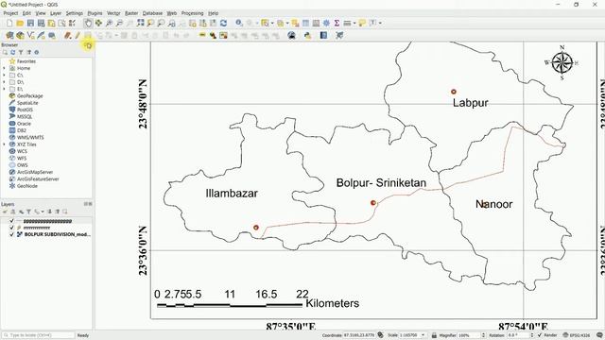Activate the Identify Features tool
This screenshot has width=605, height=340.
[x=239, y=24]
